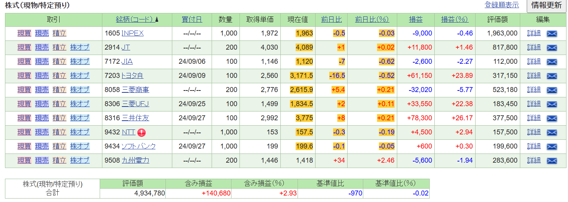Click the envelope icon in 三菱UFJ row
The width and height of the screenshot is (568, 202).
pos(552,104)
